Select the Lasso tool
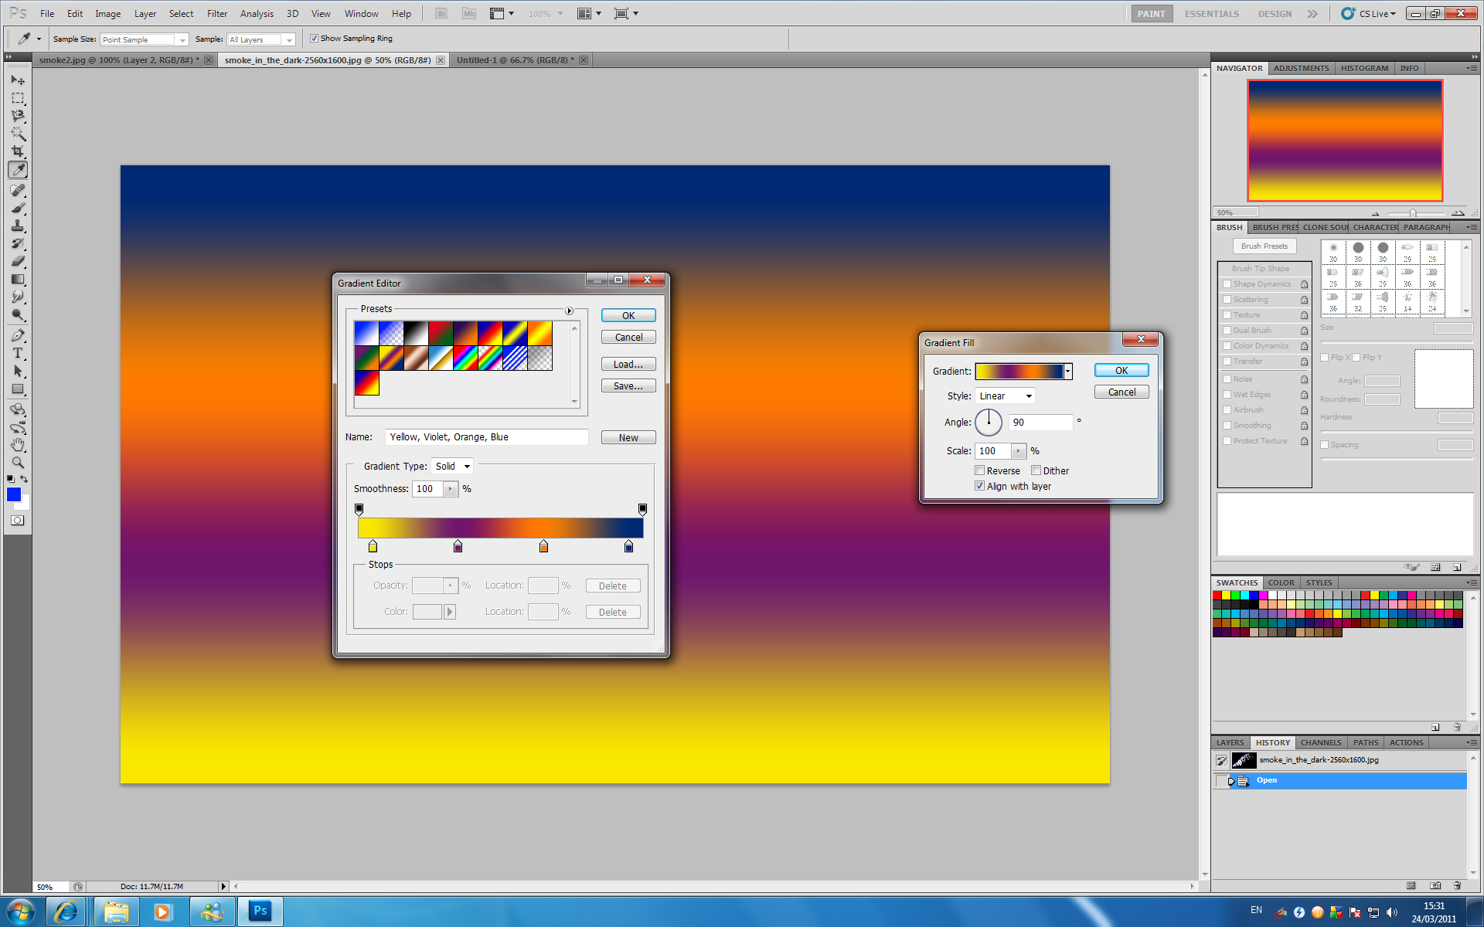1484x927 pixels. pyautogui.click(x=18, y=116)
